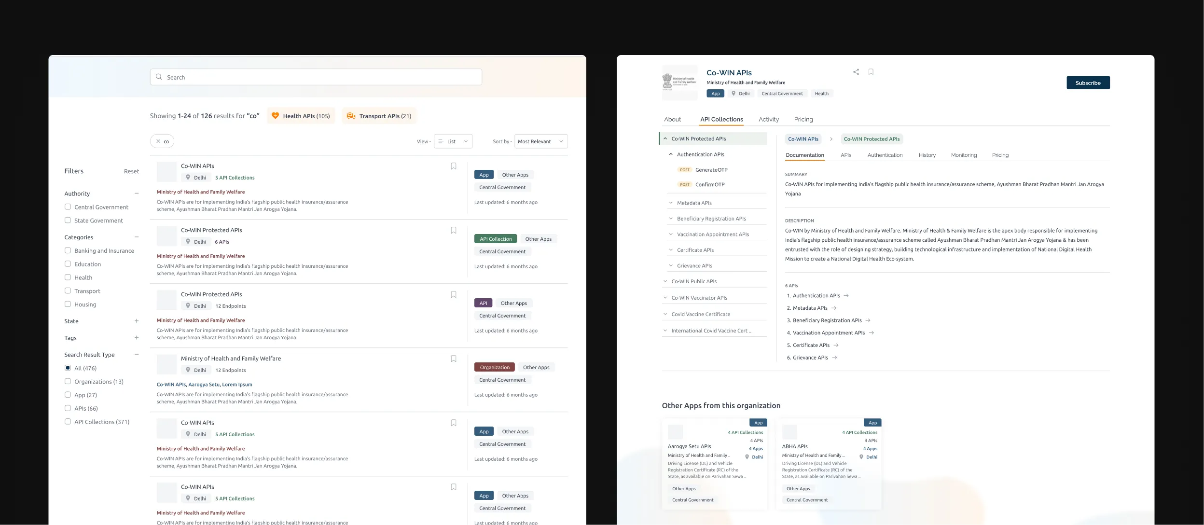Open the Activity tab

tap(769, 120)
